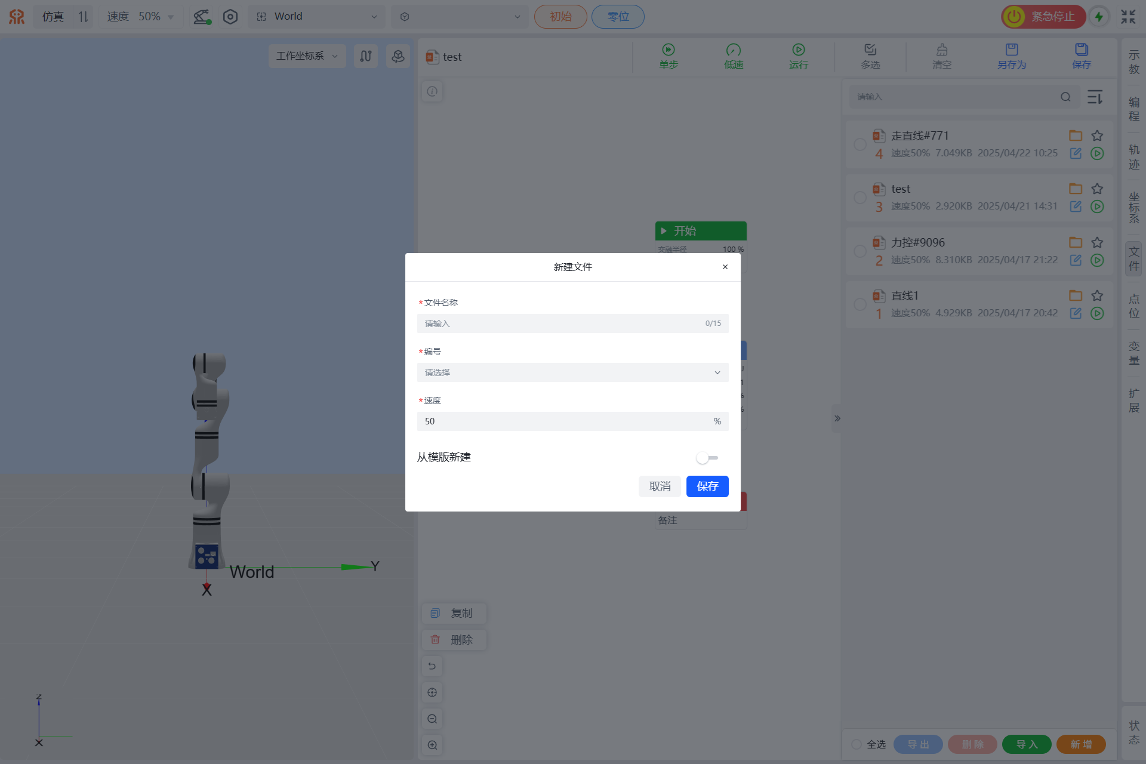Click the play icon for 力控#9096
Image resolution: width=1146 pixels, height=764 pixels.
pyautogui.click(x=1097, y=260)
